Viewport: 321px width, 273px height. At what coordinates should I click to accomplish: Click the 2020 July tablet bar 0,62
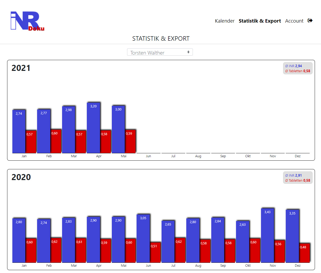coord(180,250)
